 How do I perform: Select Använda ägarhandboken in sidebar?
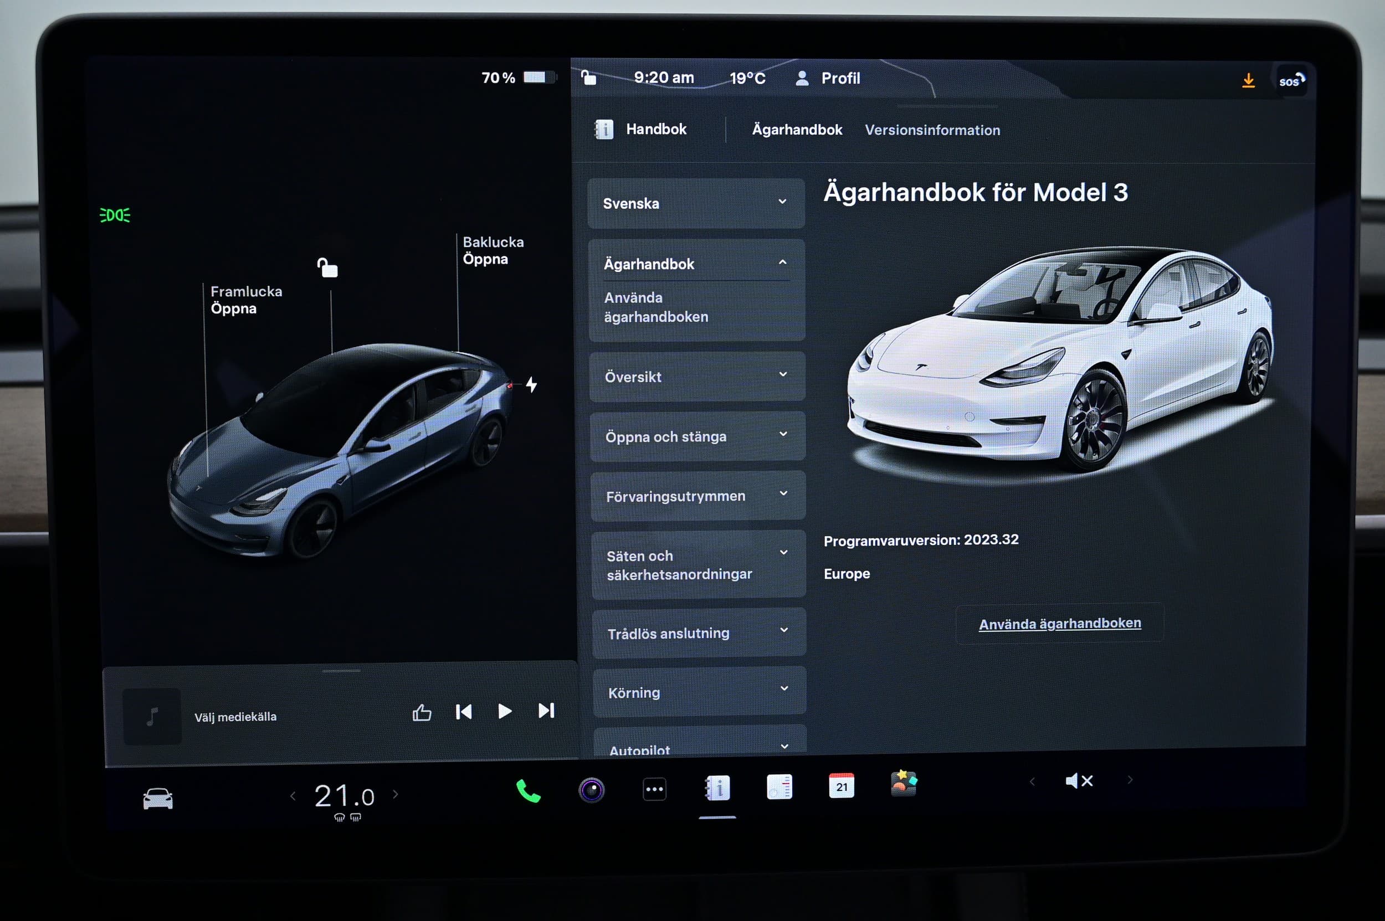pos(656,307)
